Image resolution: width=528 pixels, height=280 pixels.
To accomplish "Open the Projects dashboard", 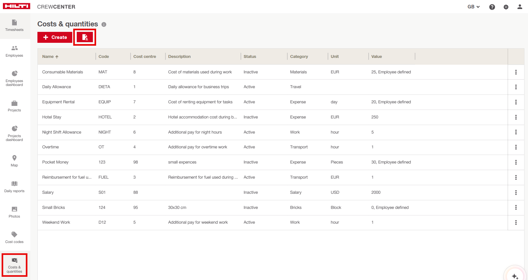I will coord(15,134).
